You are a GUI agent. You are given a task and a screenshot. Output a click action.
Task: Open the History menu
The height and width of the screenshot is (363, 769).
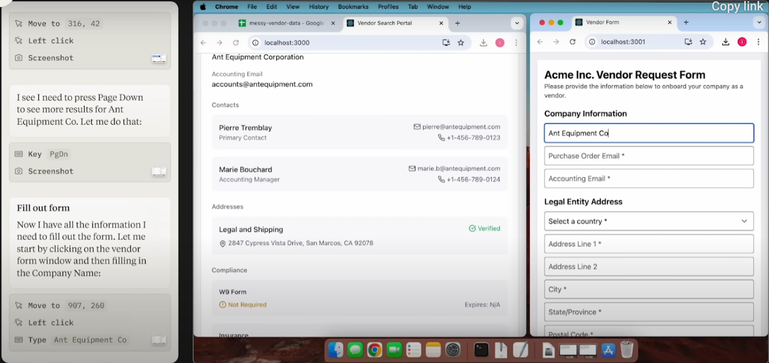point(319,7)
